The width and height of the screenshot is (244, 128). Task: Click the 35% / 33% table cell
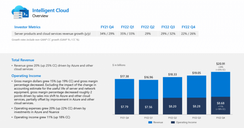click(x=127, y=34)
